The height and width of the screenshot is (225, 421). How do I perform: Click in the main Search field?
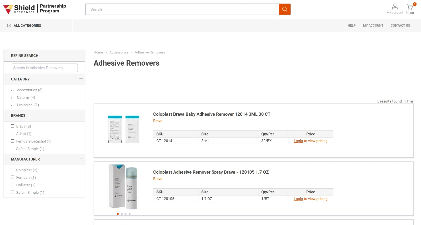point(182,9)
